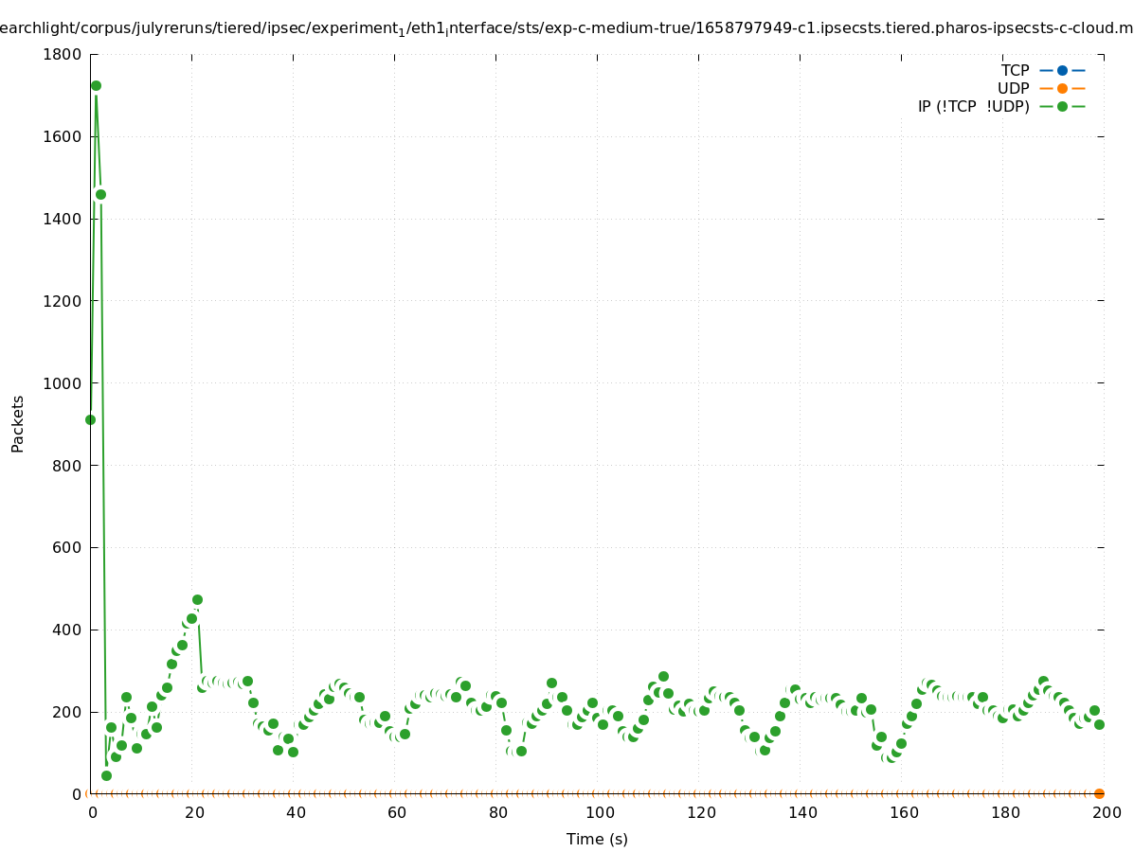
Task: Click the 100 tick on the Time axis
Action: (x=599, y=812)
